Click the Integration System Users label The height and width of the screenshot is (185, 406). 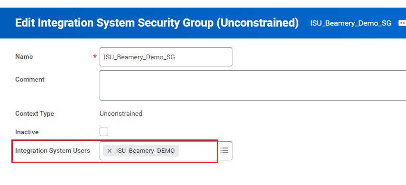click(x=53, y=150)
